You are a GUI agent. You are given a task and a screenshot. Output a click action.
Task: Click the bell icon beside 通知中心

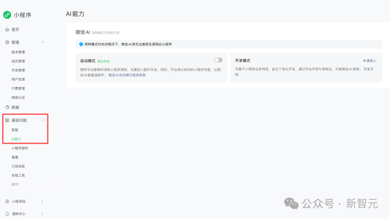(7, 214)
